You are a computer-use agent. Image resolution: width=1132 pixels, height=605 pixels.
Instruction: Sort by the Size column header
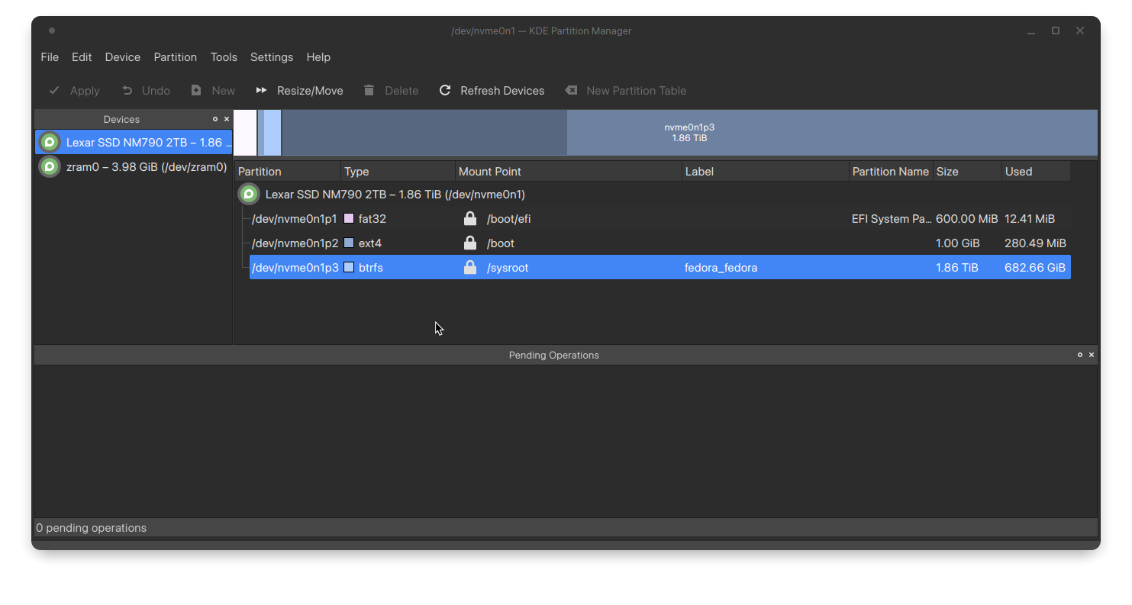[x=967, y=172]
